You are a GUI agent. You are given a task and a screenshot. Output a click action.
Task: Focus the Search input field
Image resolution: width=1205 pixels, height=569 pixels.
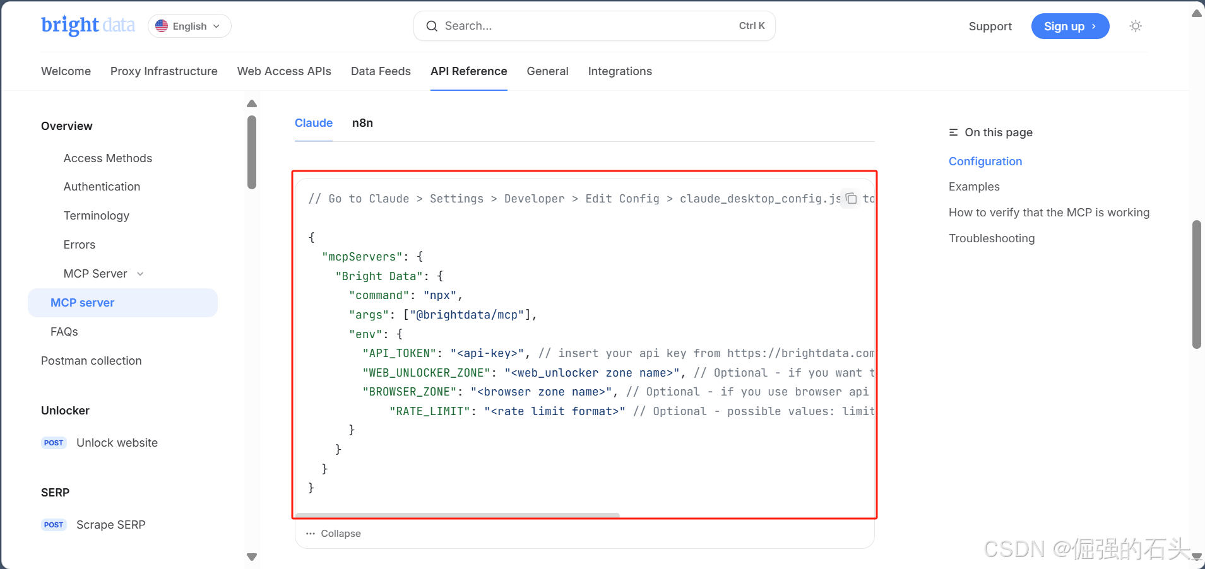[x=587, y=26]
